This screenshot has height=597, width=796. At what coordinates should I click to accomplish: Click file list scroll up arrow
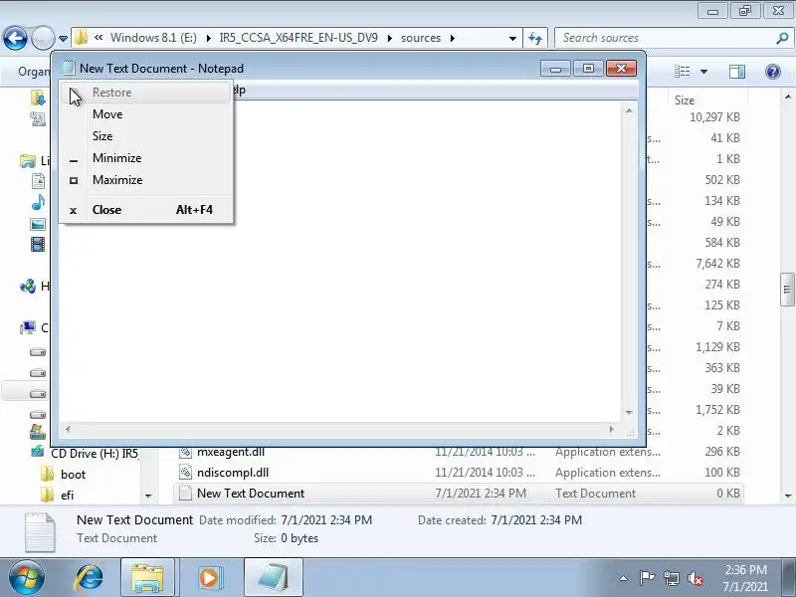coord(787,97)
